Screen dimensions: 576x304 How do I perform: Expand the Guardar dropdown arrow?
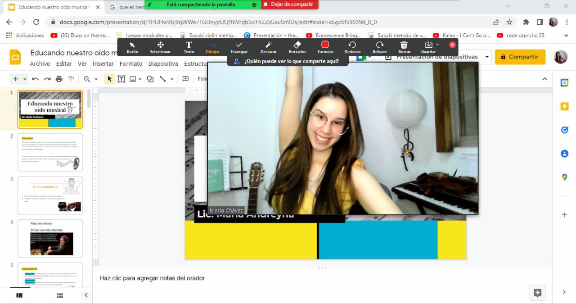(437, 45)
